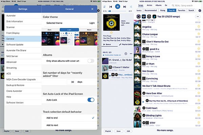Open Streaming settings
The height and width of the screenshot is (135, 203).
click(x=23, y=68)
